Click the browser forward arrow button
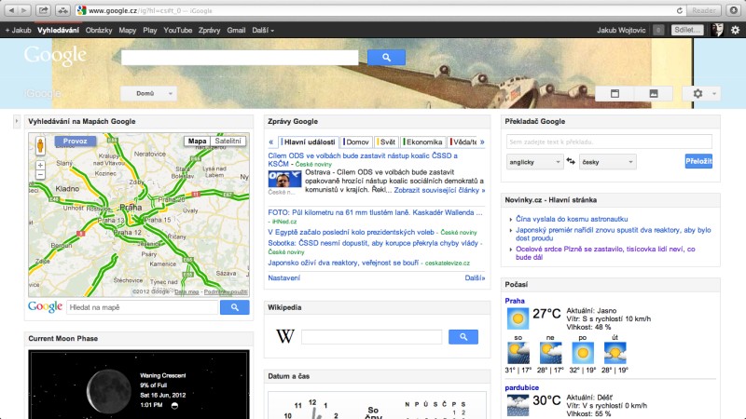Screen dimensions: 746x419 coord(23,10)
